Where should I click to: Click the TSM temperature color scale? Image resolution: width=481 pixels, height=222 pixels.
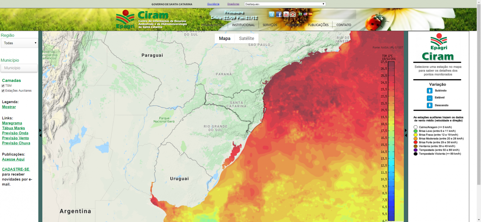391,141
